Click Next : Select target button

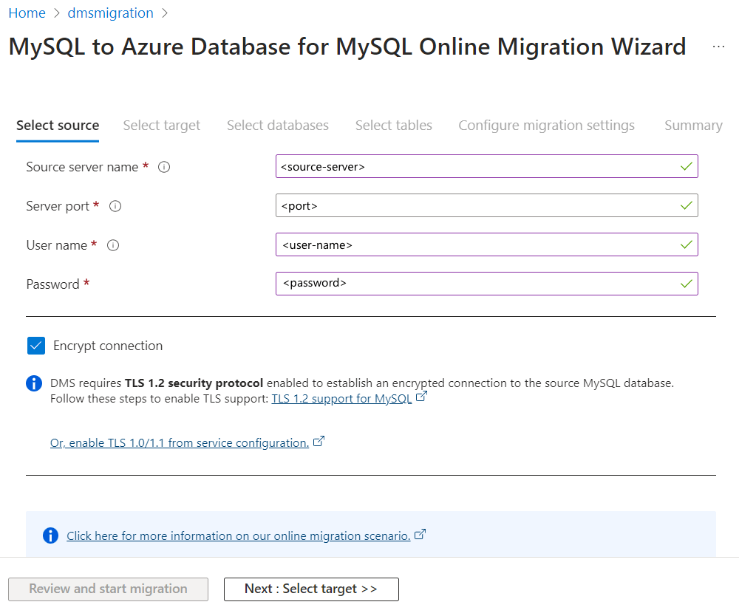pyautogui.click(x=311, y=589)
